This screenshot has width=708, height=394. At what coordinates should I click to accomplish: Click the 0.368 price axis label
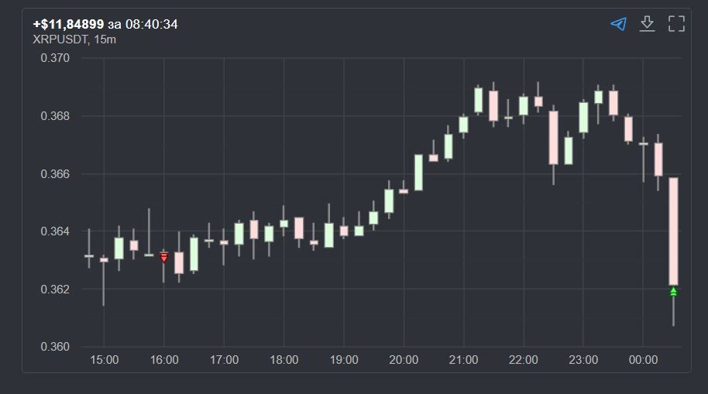55,116
